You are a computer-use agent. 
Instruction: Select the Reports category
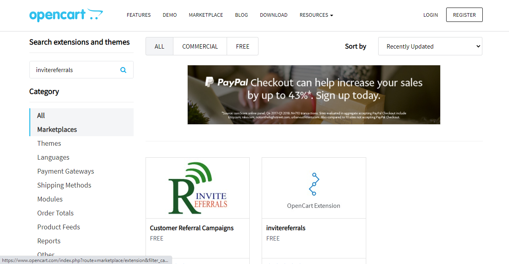point(49,241)
